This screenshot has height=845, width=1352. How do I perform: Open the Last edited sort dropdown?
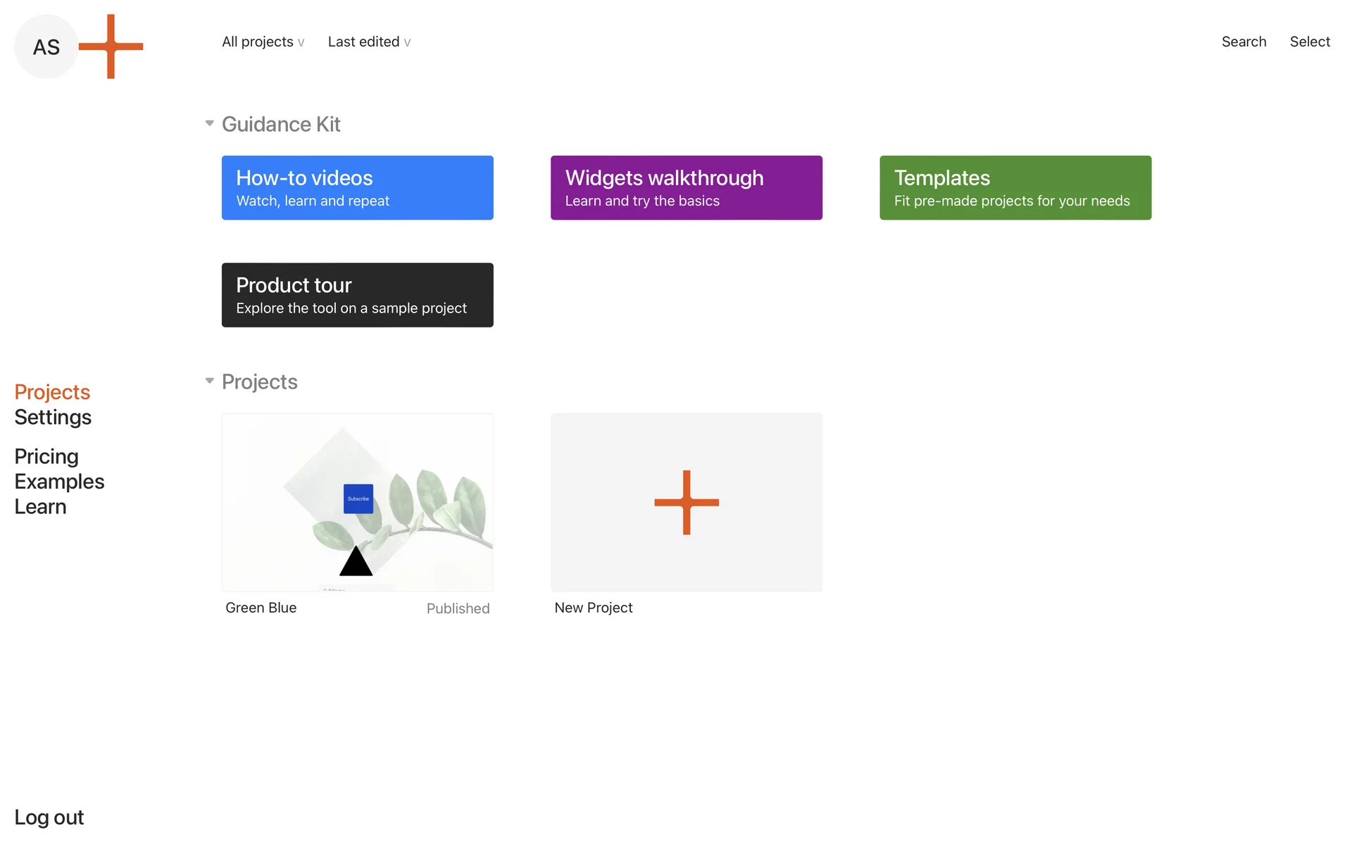369,42
